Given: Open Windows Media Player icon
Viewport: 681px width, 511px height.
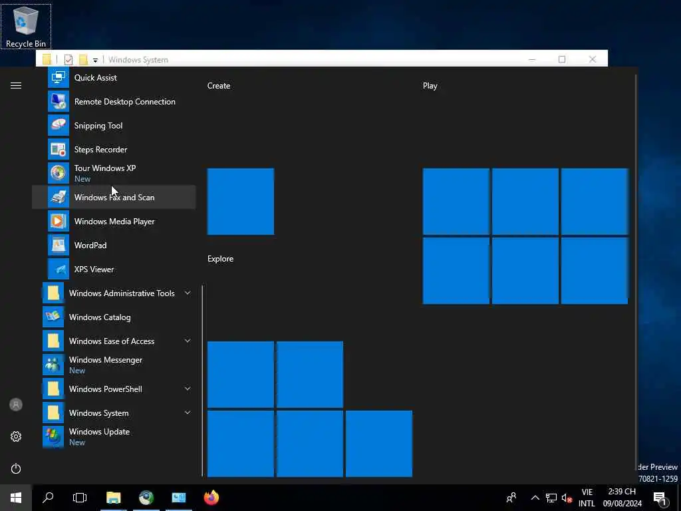Looking at the screenshot, I should (59, 221).
